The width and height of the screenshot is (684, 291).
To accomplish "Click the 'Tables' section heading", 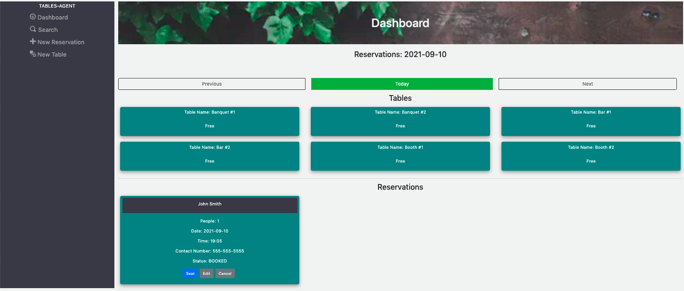I will [400, 98].
